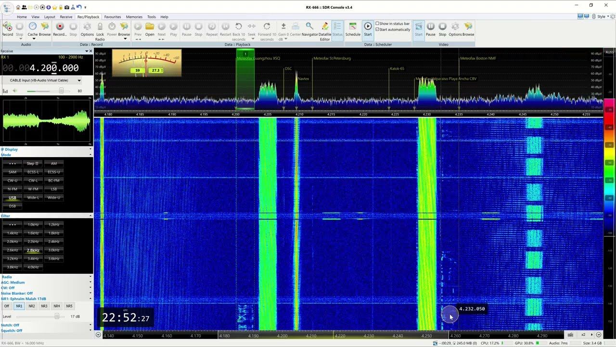Switch mode to AM
The width and height of the screenshot is (616, 347).
(54, 163)
